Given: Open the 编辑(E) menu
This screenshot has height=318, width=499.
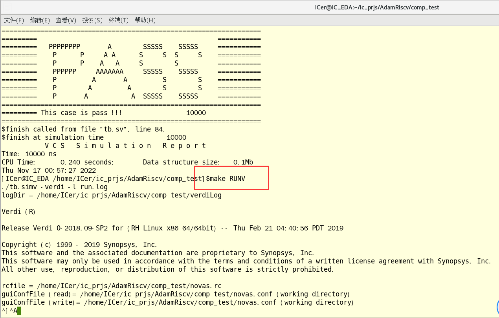Looking at the screenshot, I should [x=40, y=20].
